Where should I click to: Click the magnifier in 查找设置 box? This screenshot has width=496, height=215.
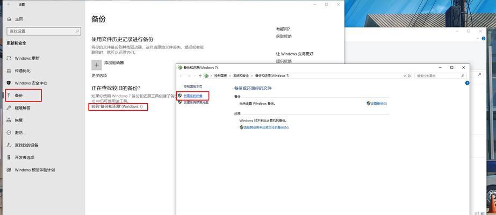coord(77,31)
